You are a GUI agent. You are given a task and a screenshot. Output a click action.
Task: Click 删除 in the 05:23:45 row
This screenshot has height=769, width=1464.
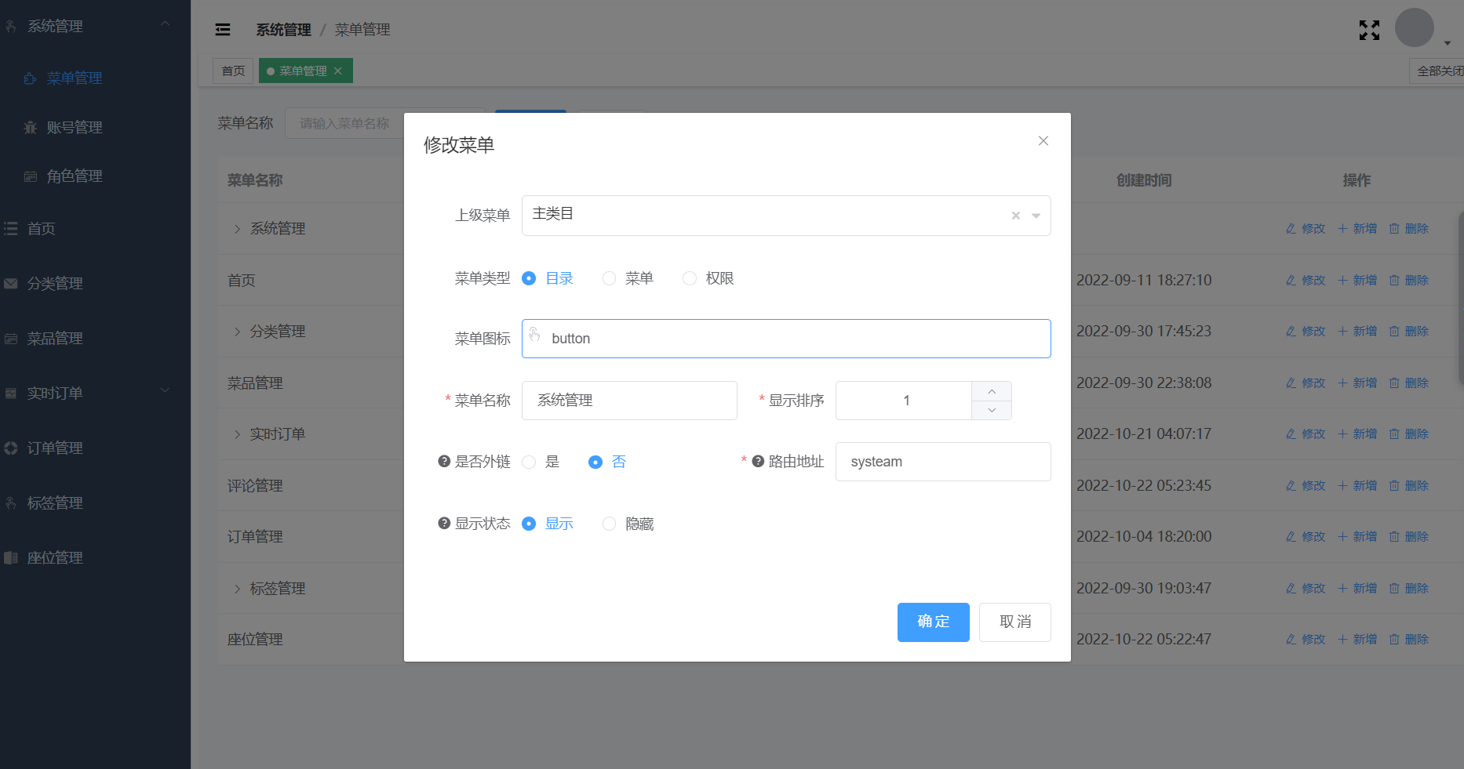pos(1409,486)
